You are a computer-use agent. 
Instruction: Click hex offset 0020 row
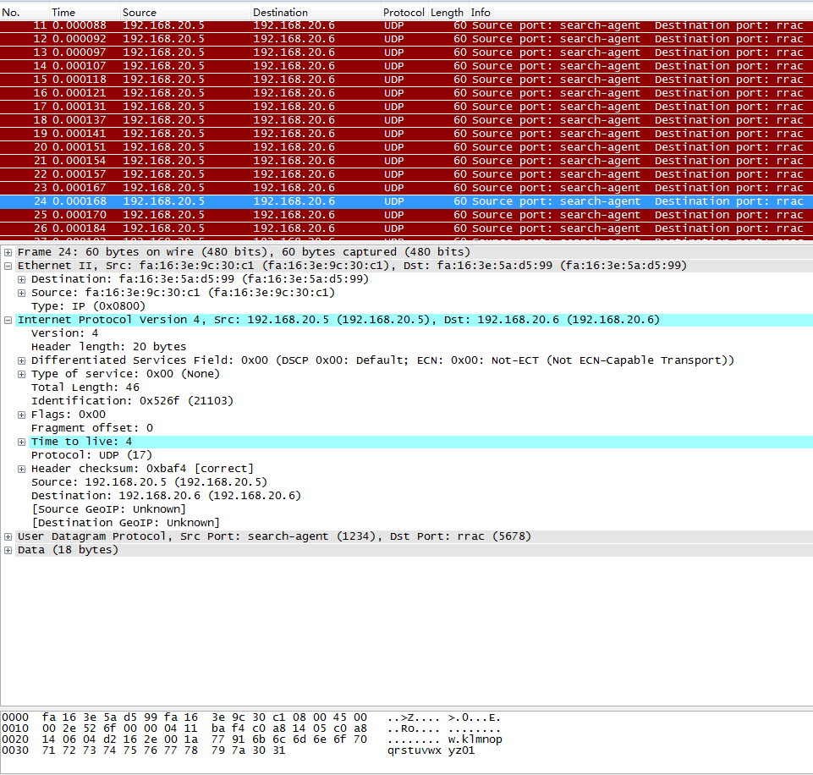(x=252, y=739)
